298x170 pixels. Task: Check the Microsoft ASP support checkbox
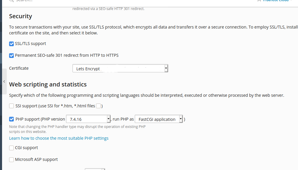[11, 159]
